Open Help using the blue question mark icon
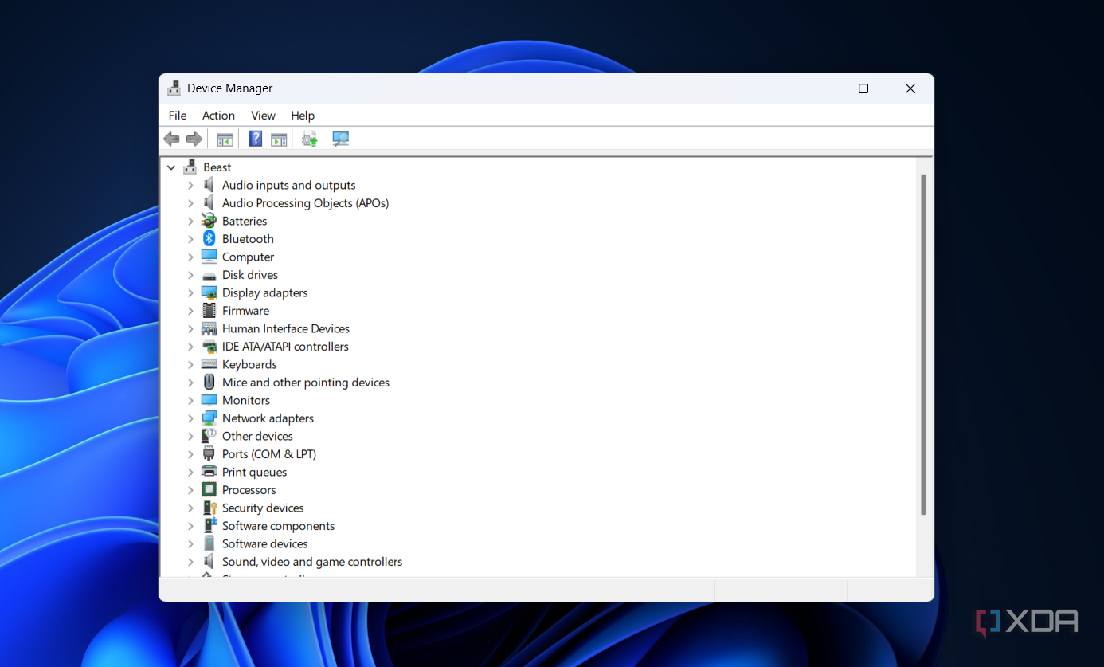 256,139
